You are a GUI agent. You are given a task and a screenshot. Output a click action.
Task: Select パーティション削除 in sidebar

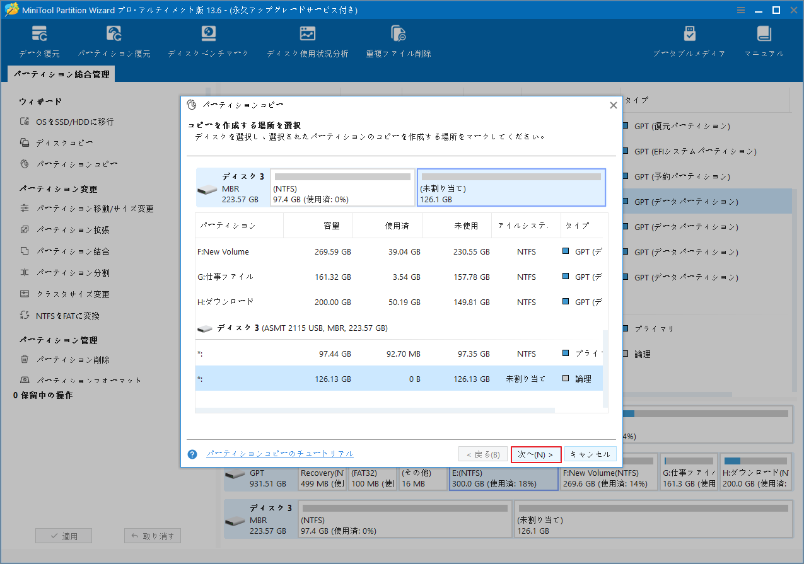(73, 360)
